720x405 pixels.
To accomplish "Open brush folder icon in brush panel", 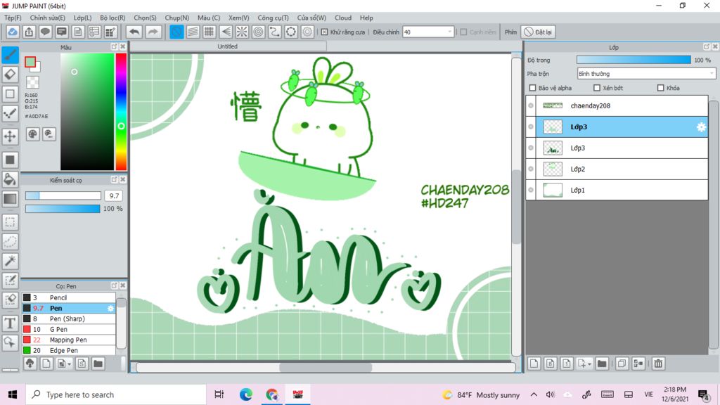I will (x=98, y=364).
